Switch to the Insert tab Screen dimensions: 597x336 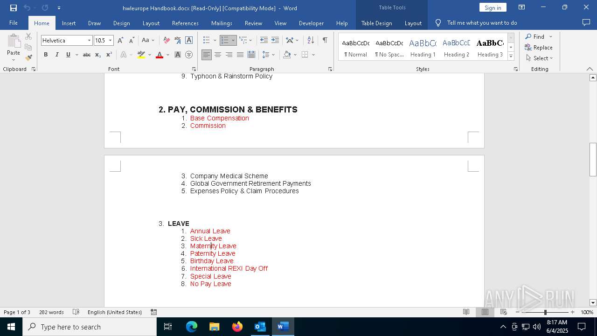pyautogui.click(x=69, y=23)
